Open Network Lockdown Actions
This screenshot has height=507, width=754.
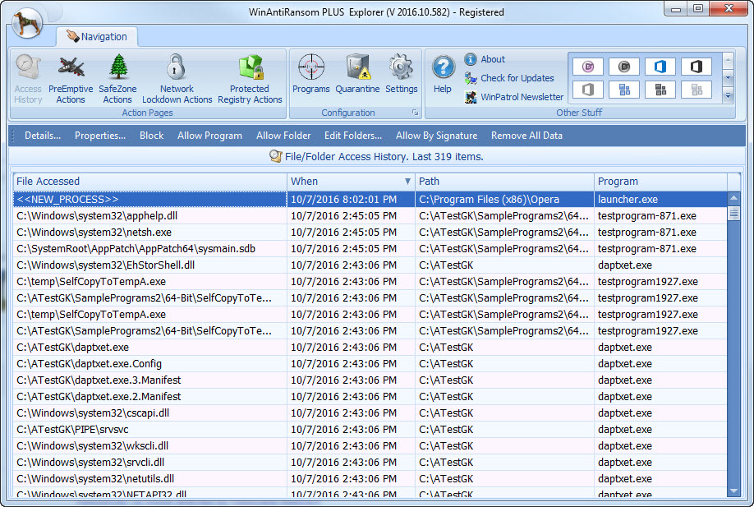pos(177,80)
